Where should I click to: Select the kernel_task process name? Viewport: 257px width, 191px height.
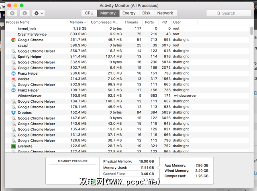coord(27,28)
